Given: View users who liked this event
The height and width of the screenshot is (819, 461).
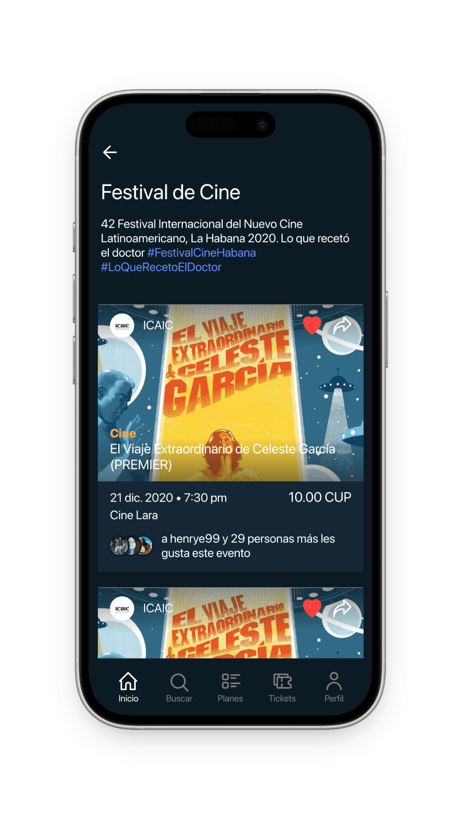Looking at the screenshot, I should [222, 546].
